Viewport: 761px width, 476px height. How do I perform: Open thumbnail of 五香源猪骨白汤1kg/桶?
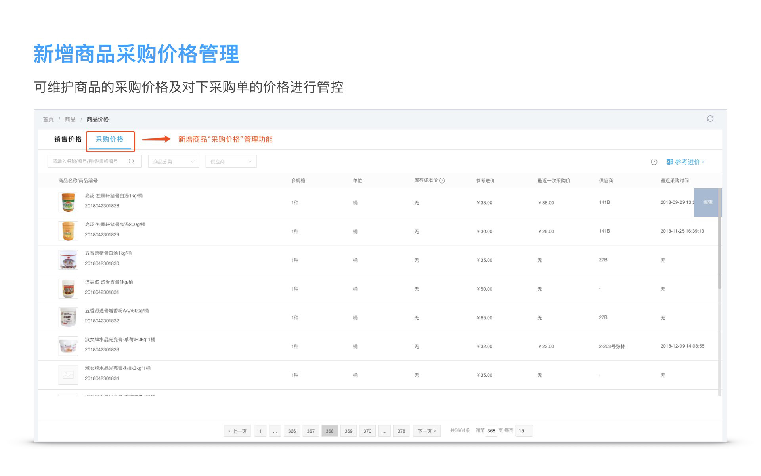coord(68,260)
